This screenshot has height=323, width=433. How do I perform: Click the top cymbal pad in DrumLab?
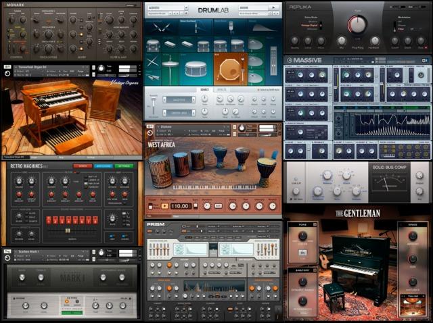pyautogui.click(x=256, y=44)
